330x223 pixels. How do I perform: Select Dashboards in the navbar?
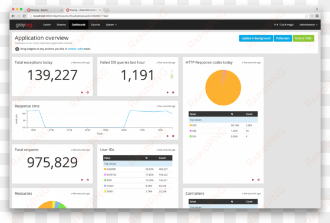[78, 25]
